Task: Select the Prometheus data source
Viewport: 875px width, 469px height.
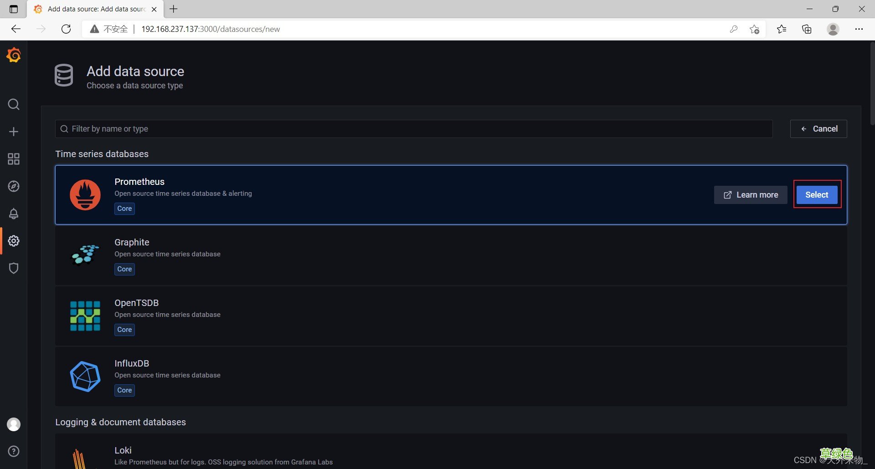Action: click(817, 195)
